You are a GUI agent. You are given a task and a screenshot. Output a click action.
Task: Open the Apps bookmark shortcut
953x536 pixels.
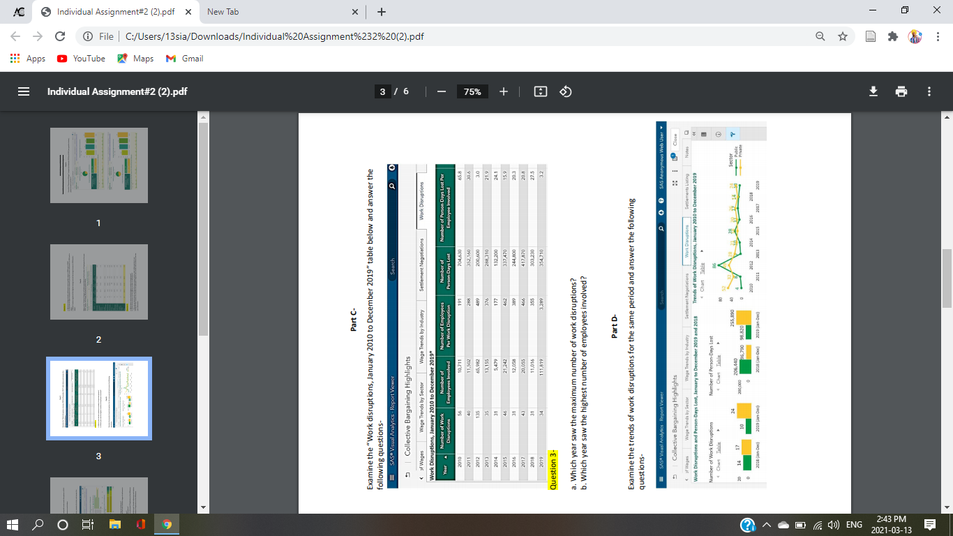tap(28, 59)
